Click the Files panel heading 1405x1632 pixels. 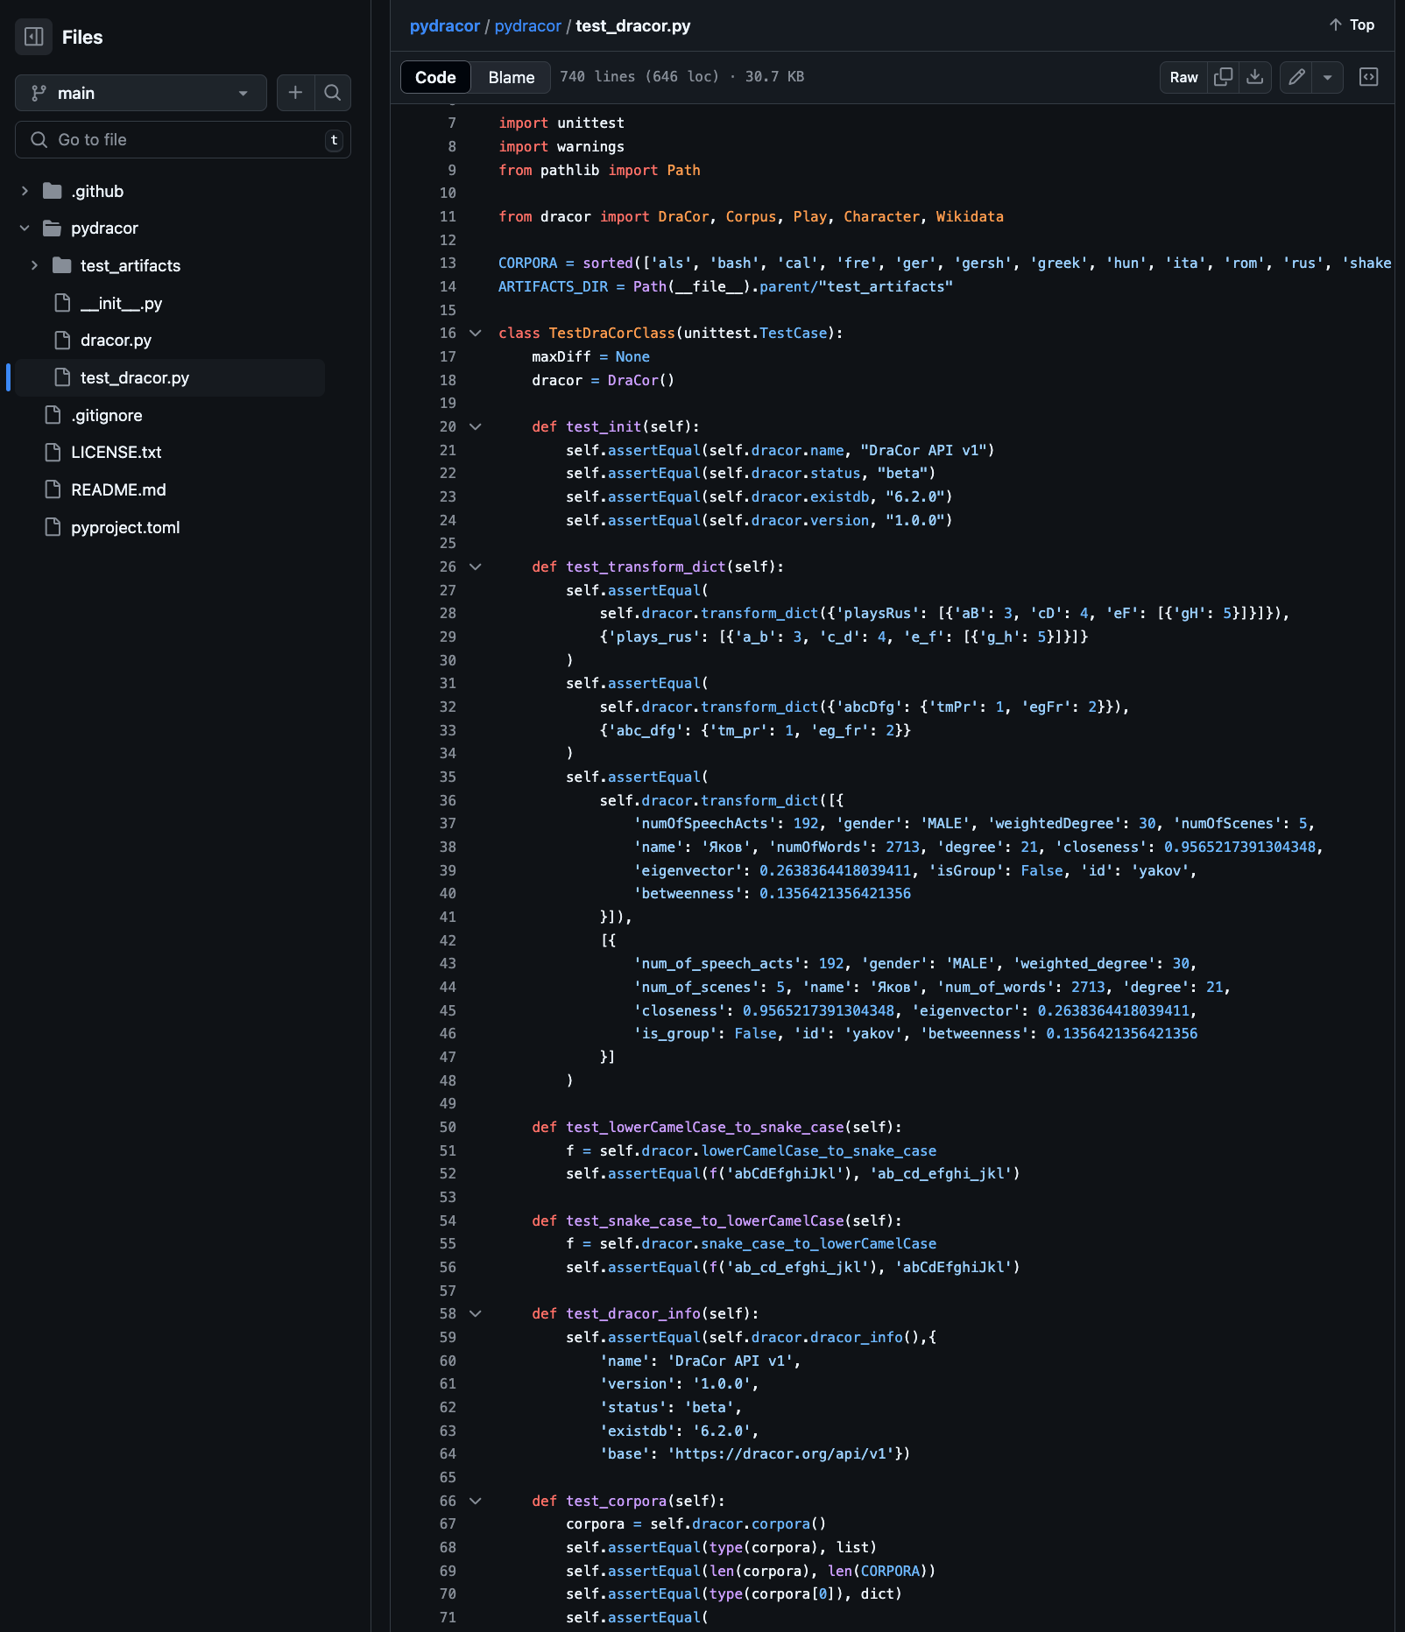coord(82,38)
